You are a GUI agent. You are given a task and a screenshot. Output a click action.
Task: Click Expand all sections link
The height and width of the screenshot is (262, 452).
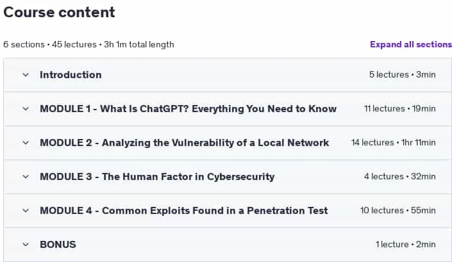[411, 44]
